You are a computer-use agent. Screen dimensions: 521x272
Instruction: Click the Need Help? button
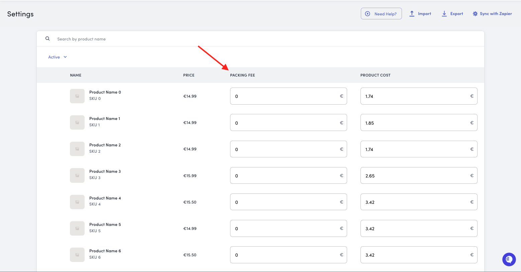point(381,14)
